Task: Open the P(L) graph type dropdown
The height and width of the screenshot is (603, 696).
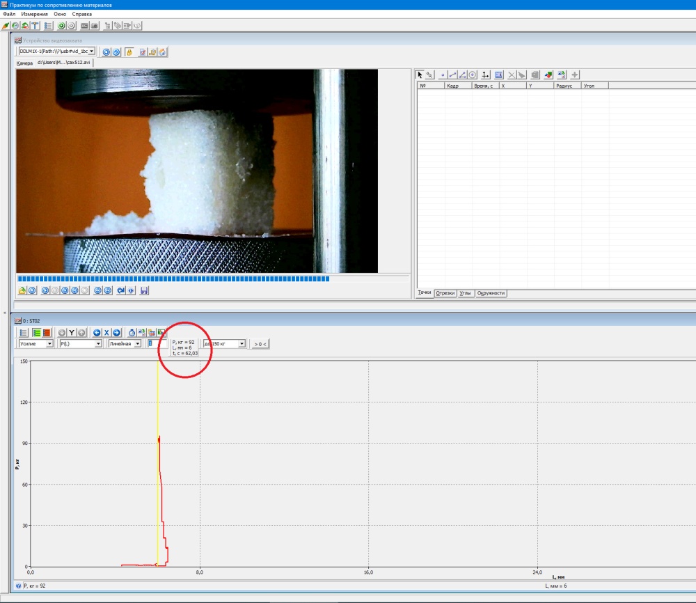Action: (x=98, y=344)
